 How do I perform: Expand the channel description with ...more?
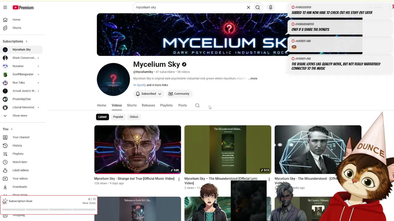click(x=253, y=79)
